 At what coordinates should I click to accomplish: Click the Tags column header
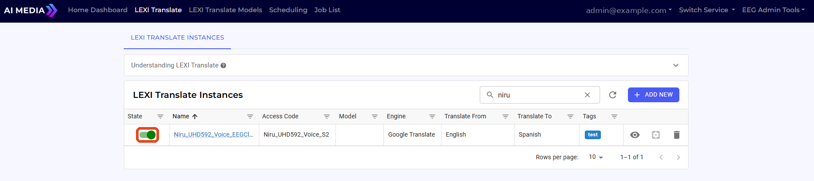click(590, 116)
